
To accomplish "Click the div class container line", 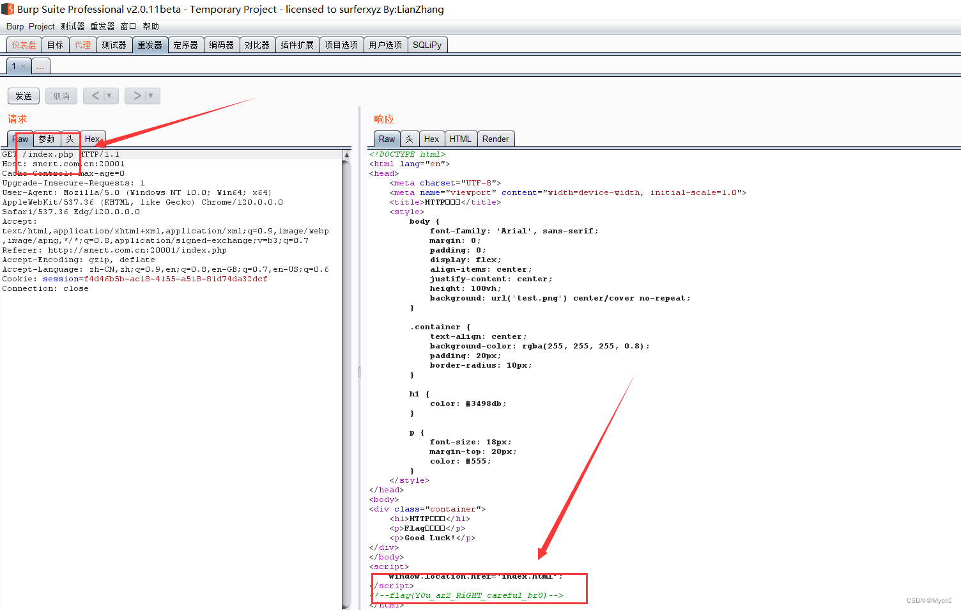I will [x=427, y=509].
